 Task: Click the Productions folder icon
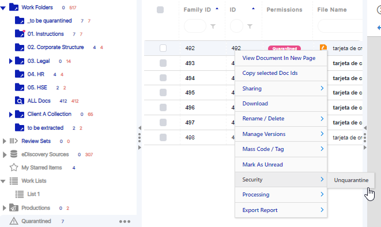tap(14, 208)
